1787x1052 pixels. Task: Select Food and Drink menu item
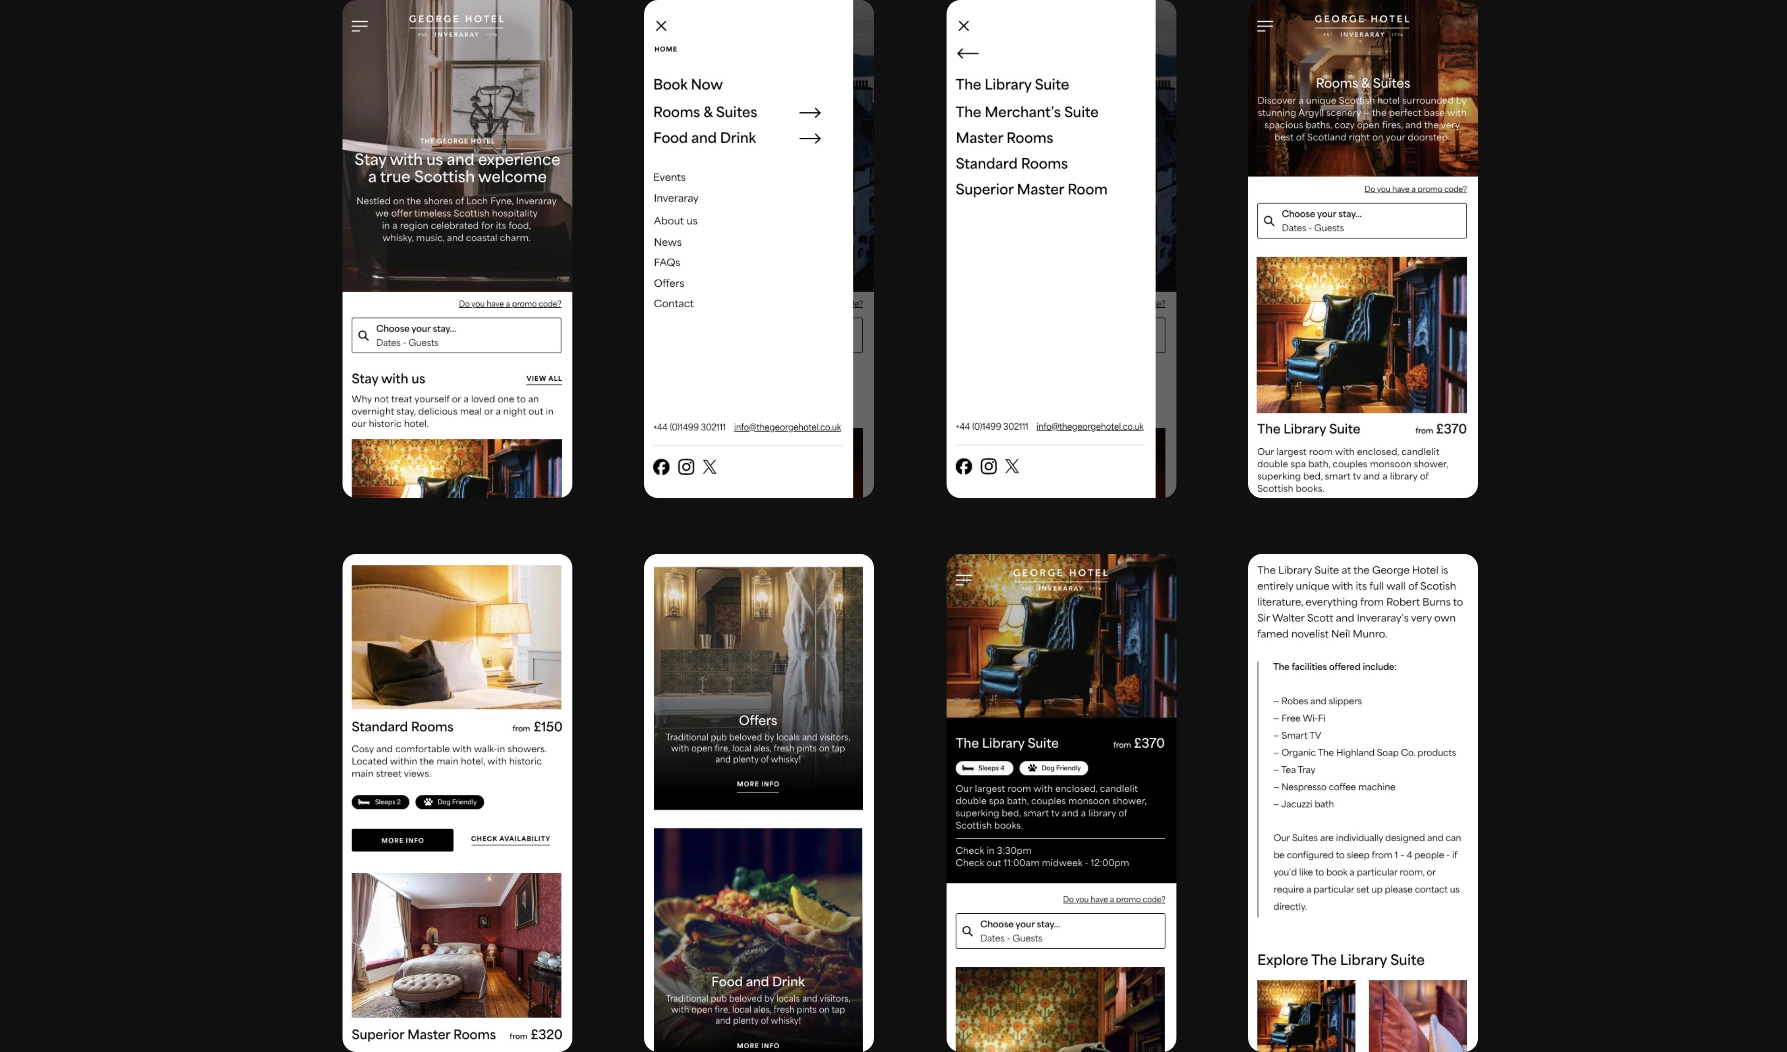point(704,138)
